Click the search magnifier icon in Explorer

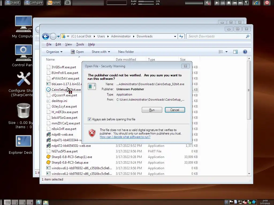[x=248, y=36]
